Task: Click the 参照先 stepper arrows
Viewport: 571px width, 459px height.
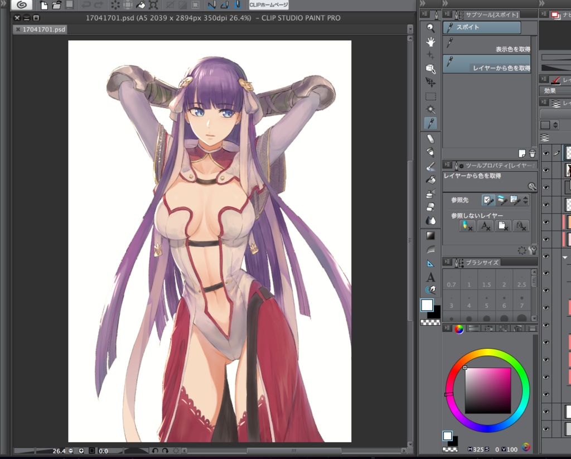Action: point(526,200)
